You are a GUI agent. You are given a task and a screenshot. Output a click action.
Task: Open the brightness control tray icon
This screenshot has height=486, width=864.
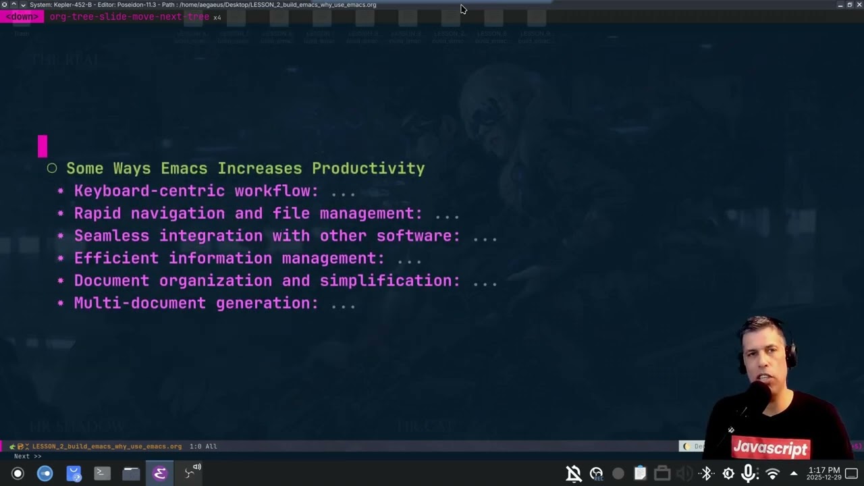(x=728, y=474)
